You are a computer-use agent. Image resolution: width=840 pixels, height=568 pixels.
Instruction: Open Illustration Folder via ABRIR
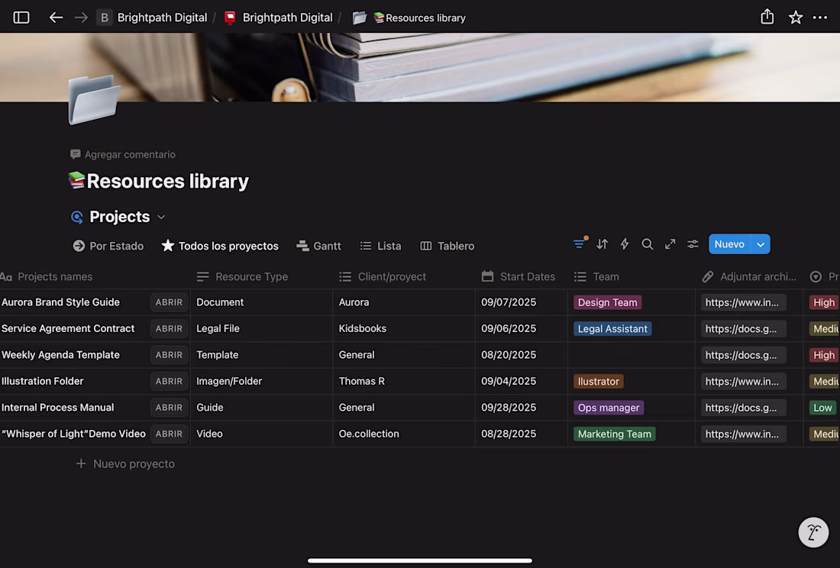tap(169, 381)
